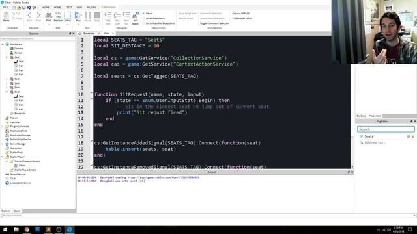Click the Replace tool icon
The image size is (417, 234).
click(58, 16)
